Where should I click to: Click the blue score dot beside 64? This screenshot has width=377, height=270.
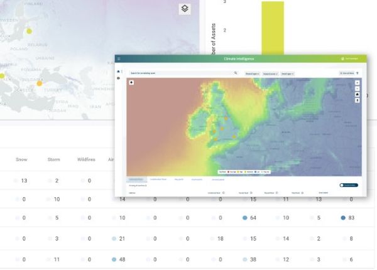tap(245, 218)
